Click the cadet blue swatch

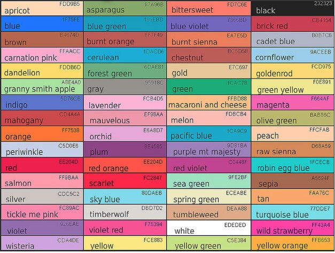pos(293,39)
